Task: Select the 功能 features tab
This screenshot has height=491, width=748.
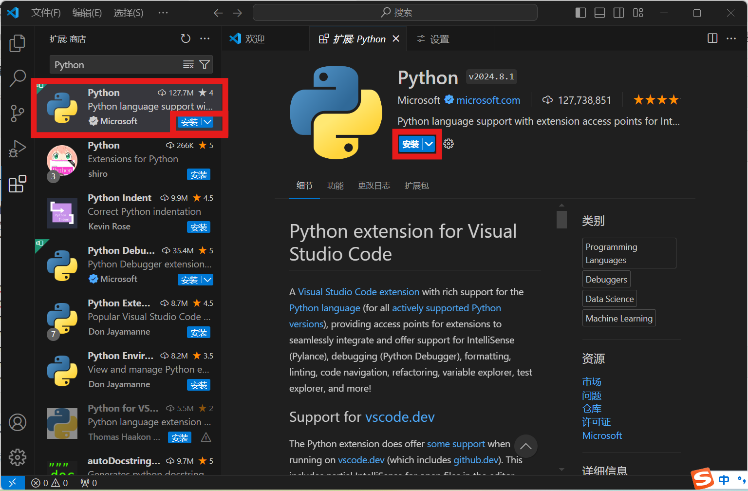Action: click(336, 186)
